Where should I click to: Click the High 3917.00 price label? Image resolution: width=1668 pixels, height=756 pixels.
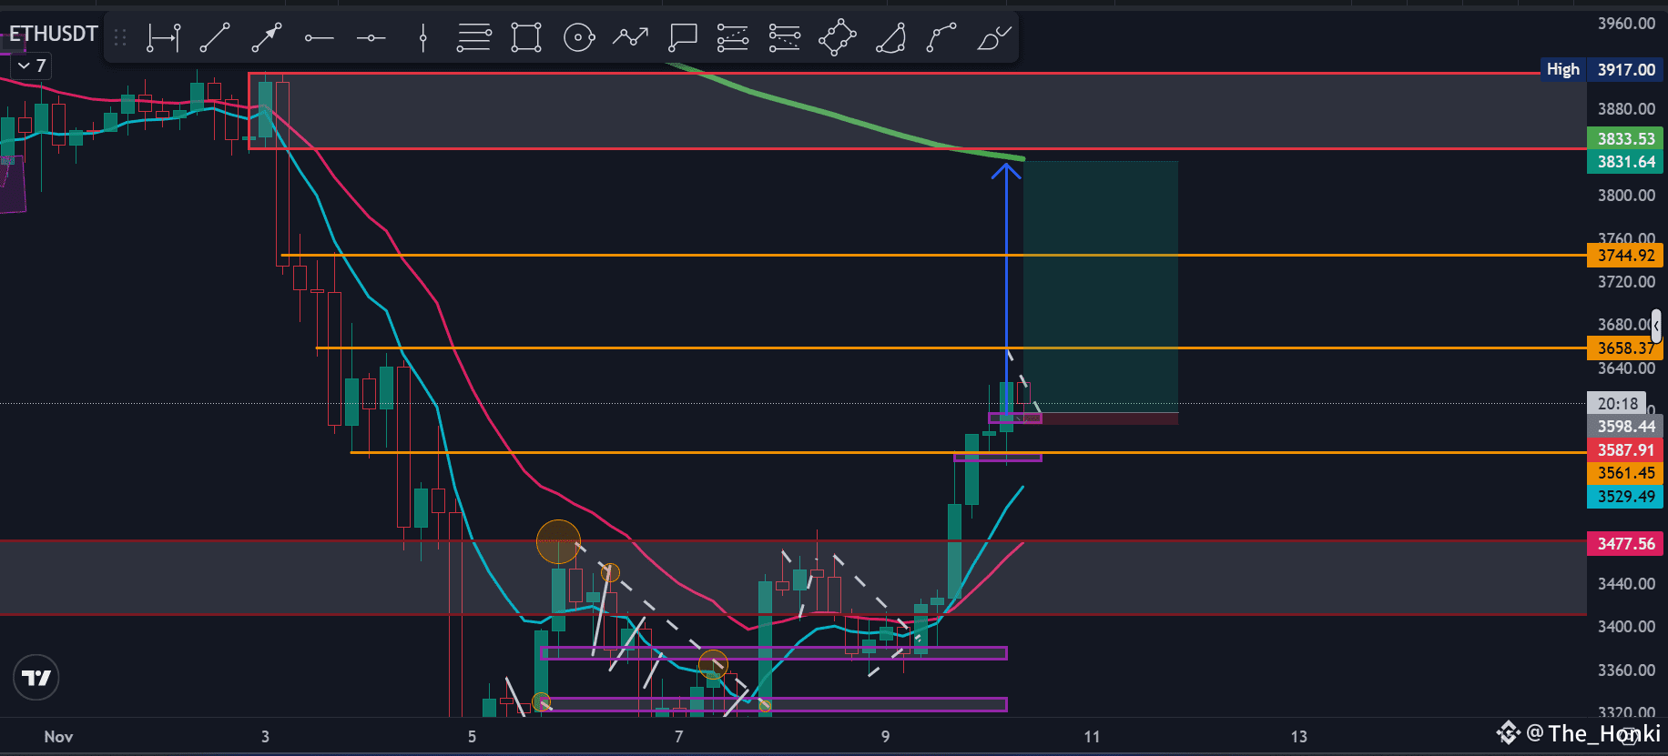click(x=1602, y=69)
